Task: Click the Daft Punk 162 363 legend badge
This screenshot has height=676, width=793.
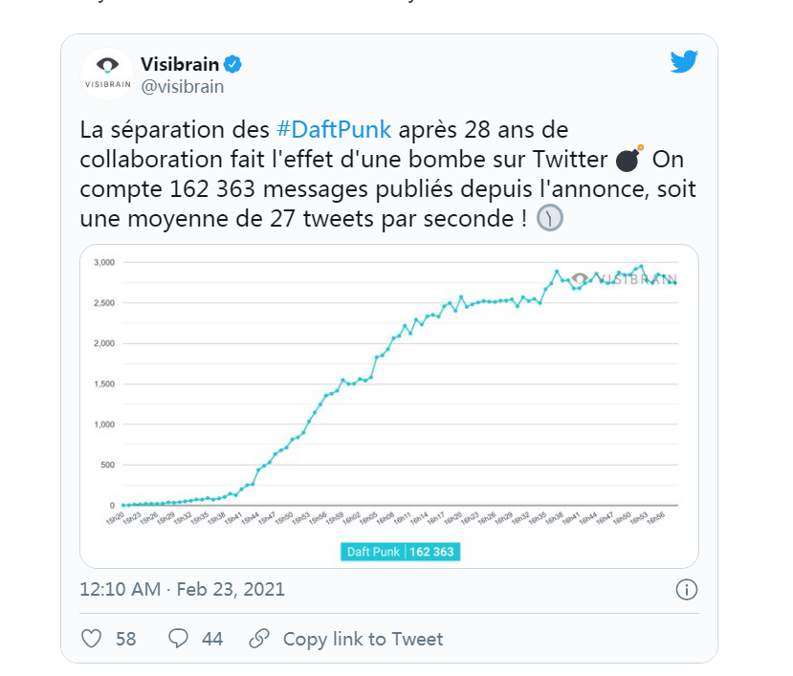Action: click(x=400, y=552)
